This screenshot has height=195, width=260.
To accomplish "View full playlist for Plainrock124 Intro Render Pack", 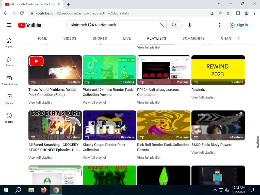I will (x=94, y=103).
